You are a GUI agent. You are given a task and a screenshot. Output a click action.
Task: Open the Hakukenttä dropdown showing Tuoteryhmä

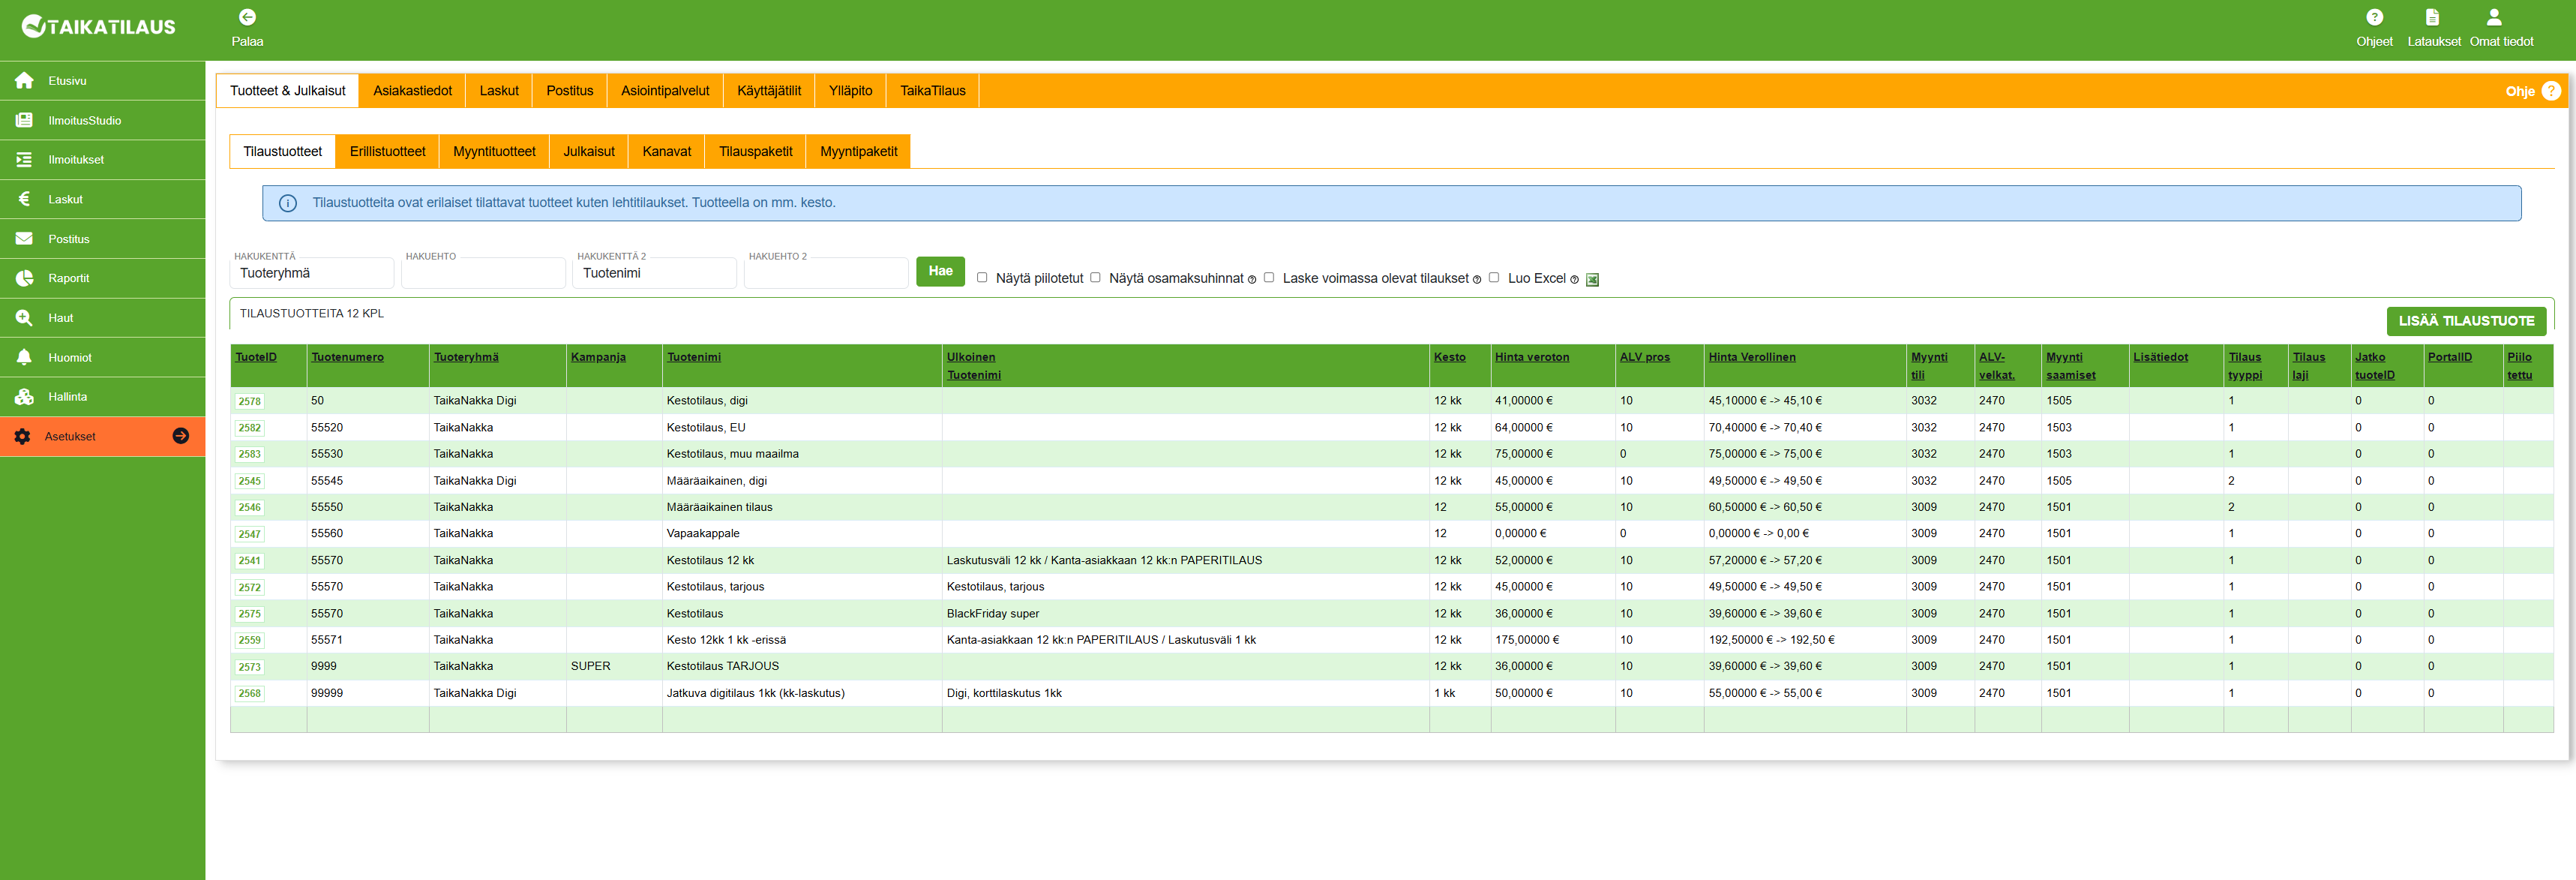pos(311,273)
